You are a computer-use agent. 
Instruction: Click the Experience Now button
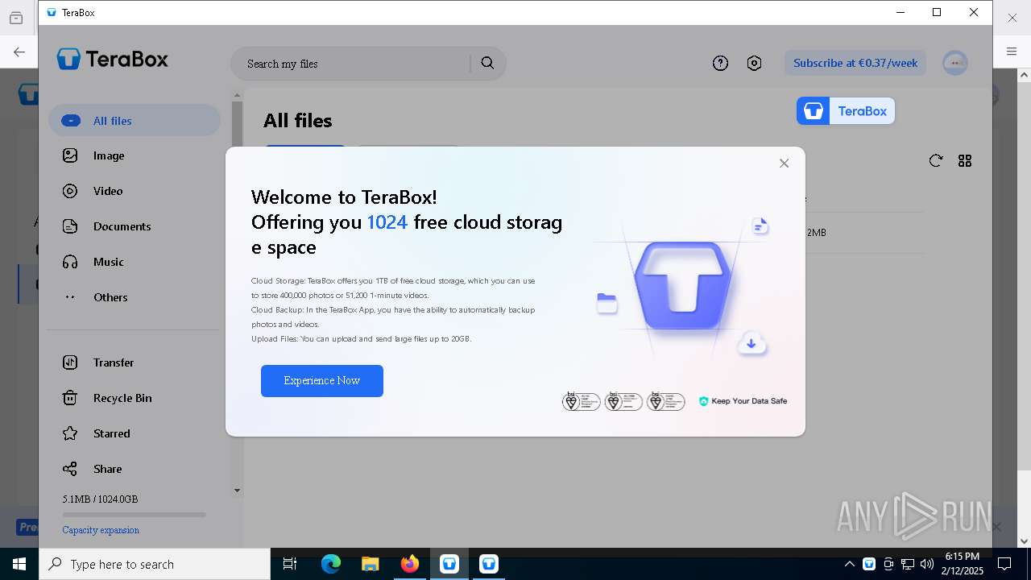(x=322, y=380)
